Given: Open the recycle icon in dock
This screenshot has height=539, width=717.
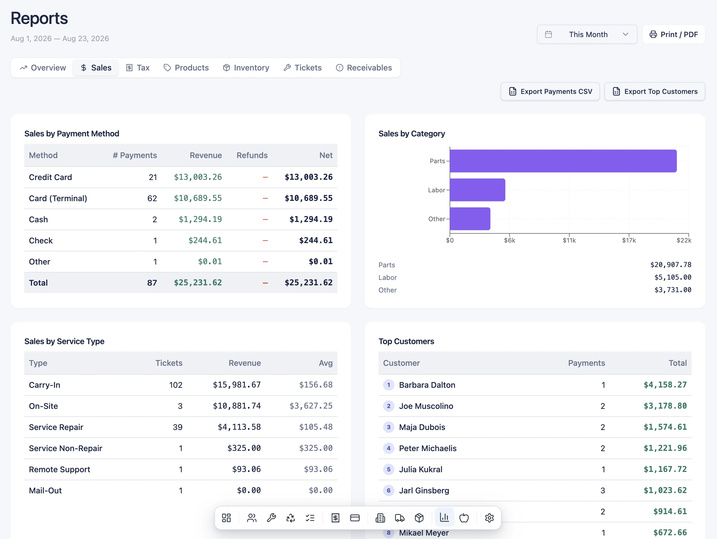Looking at the screenshot, I should click(x=291, y=518).
